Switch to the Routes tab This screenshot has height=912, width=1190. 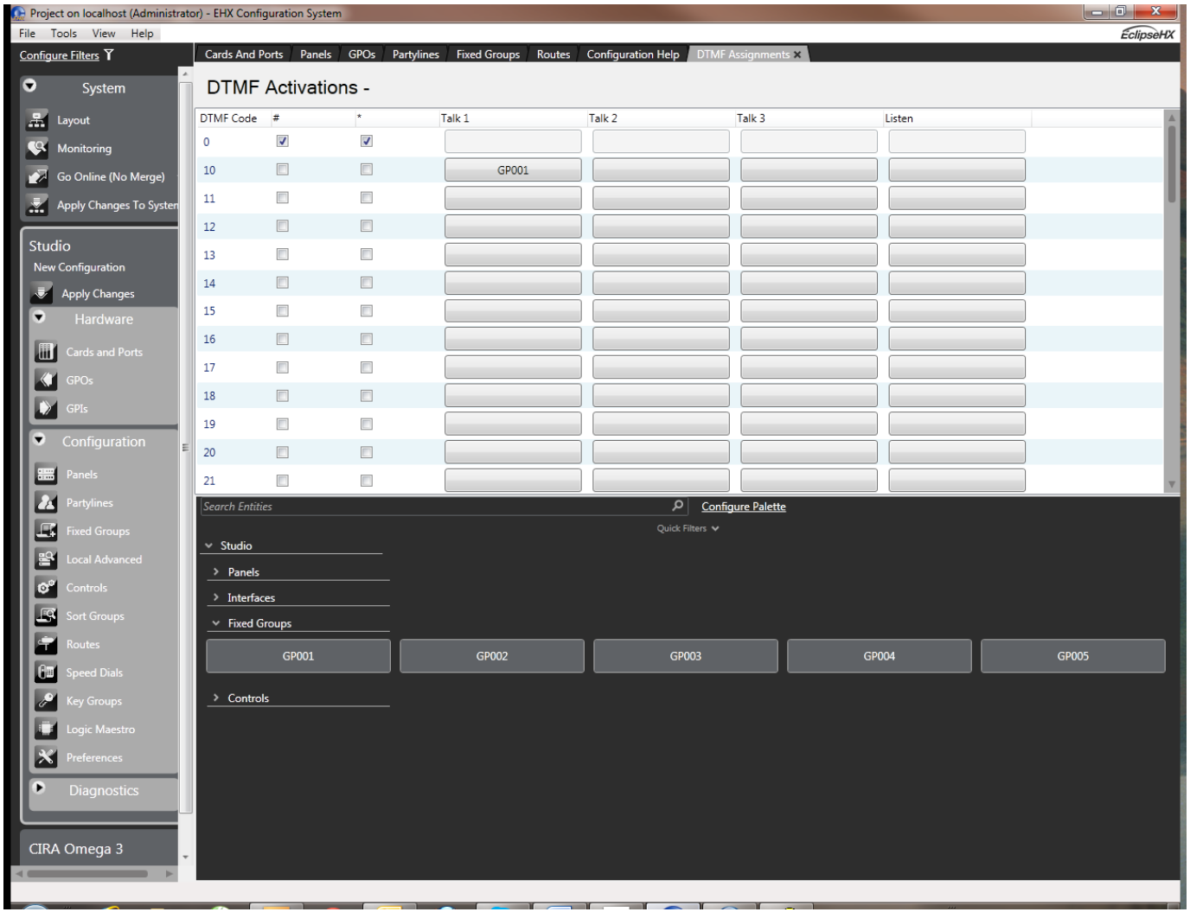(553, 54)
